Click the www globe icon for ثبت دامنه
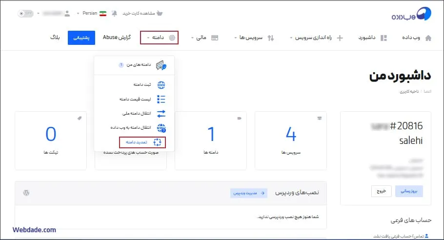Viewport: 444px width, 240px height. tap(161, 84)
